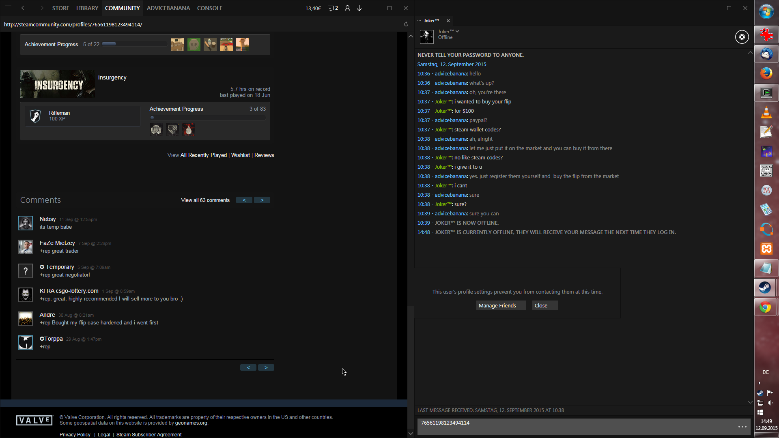Close the Joker™ chat tab
Image resolution: width=779 pixels, height=438 pixels.
point(448,21)
